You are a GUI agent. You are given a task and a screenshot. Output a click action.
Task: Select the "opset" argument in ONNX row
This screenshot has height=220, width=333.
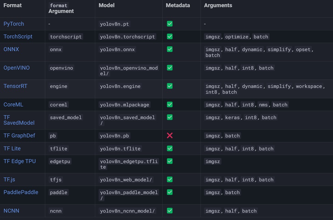[x=303, y=49]
